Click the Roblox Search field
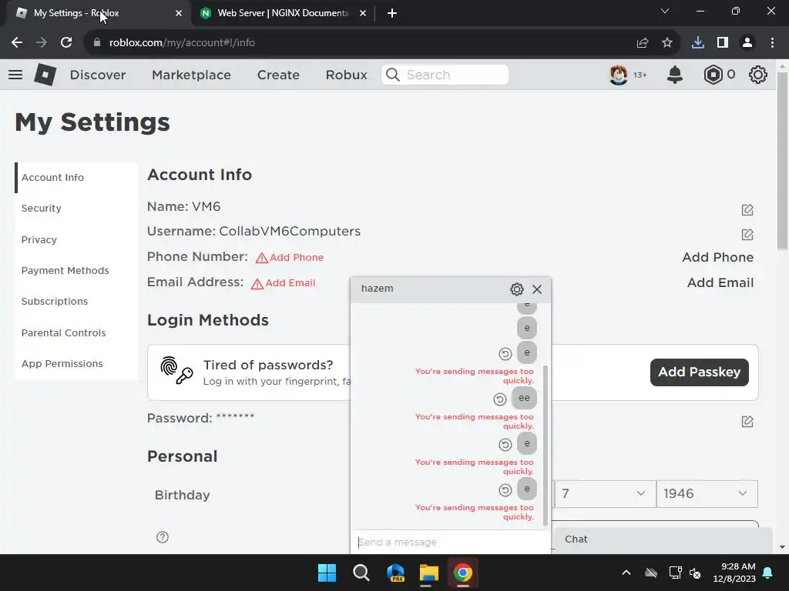 pyautogui.click(x=445, y=75)
